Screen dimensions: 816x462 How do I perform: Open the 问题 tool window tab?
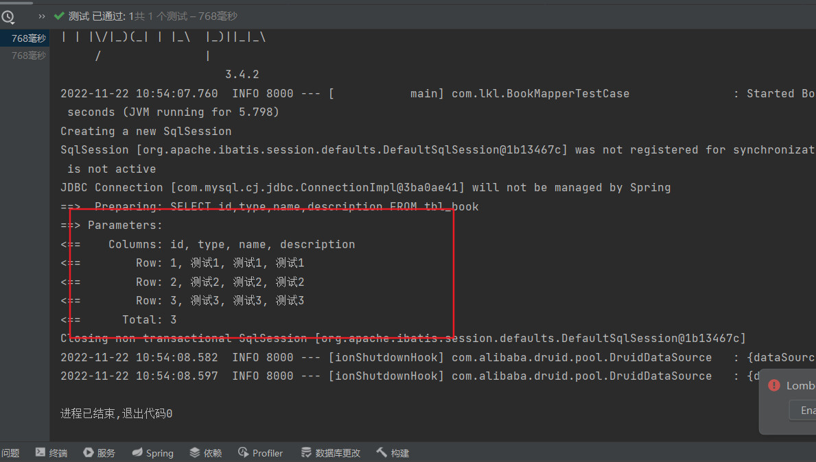[10, 453]
